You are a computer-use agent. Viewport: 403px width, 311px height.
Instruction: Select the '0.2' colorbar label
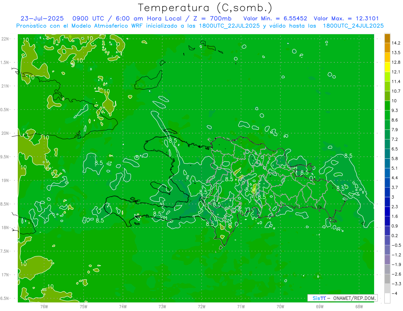(395, 236)
